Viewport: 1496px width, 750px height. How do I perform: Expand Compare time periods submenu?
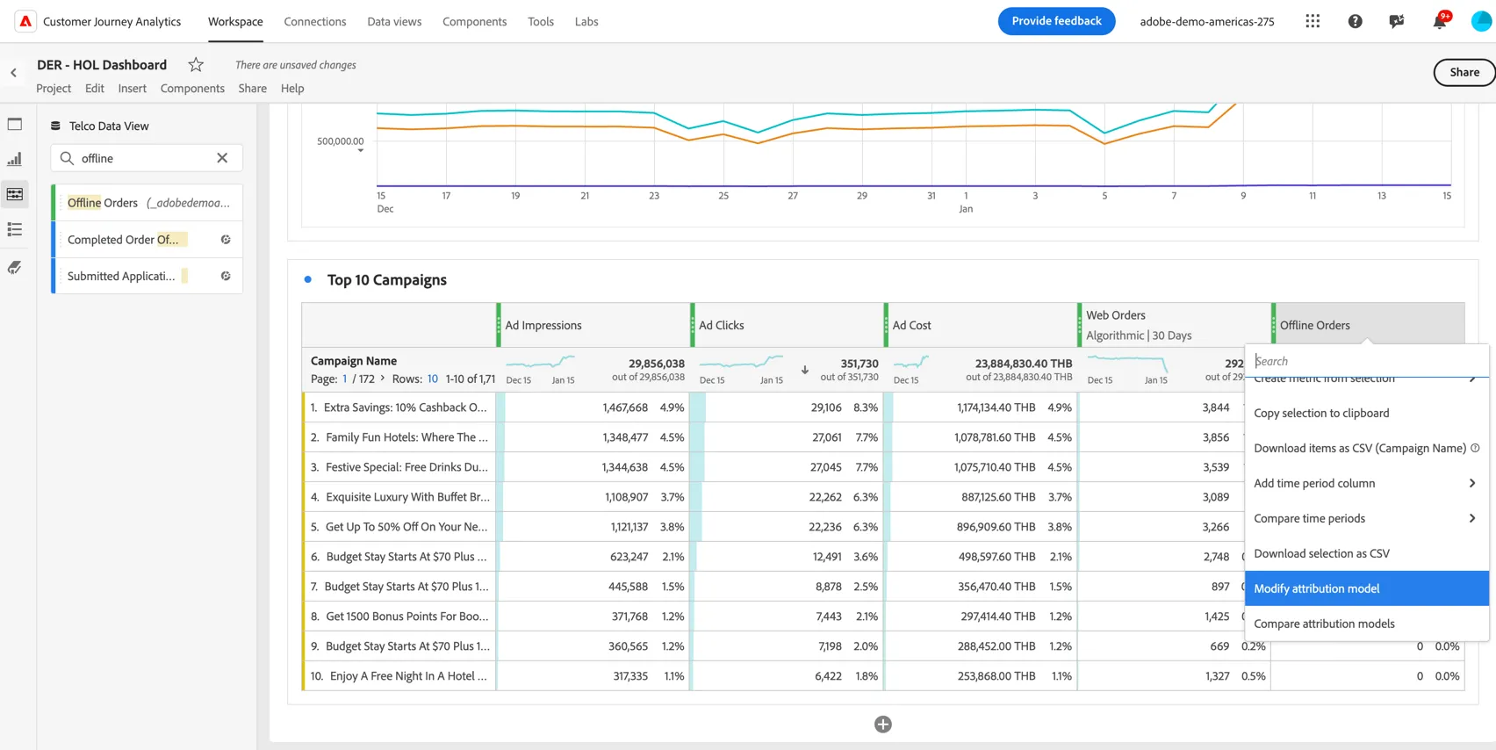(x=1472, y=518)
